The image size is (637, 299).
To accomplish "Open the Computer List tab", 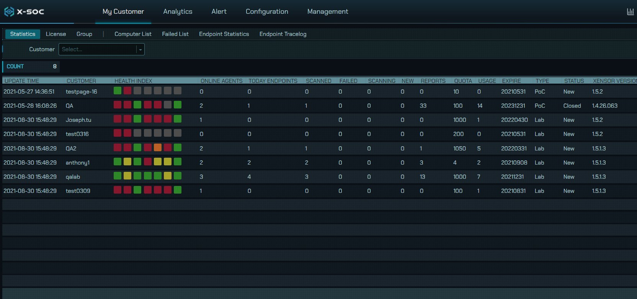I will pyautogui.click(x=133, y=34).
